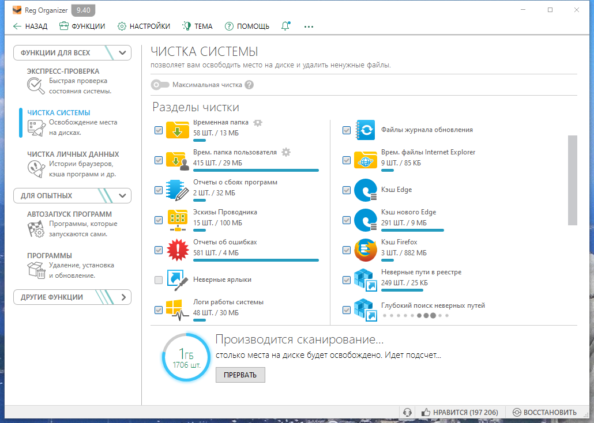Viewport: 594px width, 423px height.
Task: Click the Internet Explorer temp files icon
Action: (365, 160)
